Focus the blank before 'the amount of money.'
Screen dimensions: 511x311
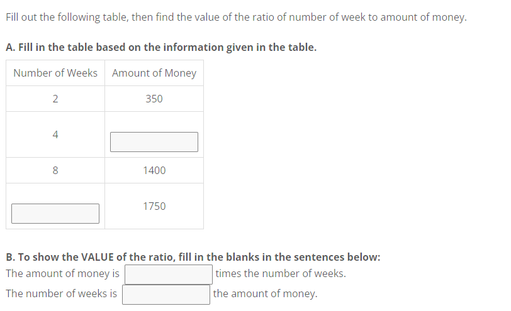pyautogui.click(x=166, y=294)
